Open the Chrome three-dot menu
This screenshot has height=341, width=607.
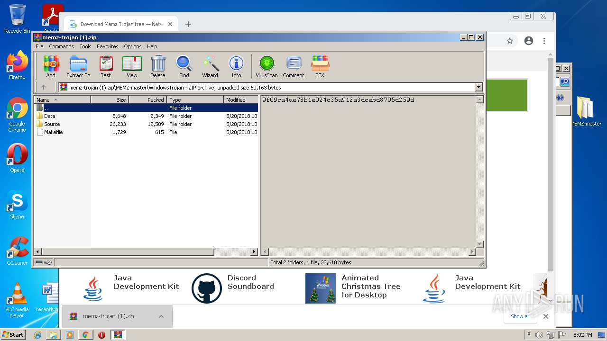point(544,41)
